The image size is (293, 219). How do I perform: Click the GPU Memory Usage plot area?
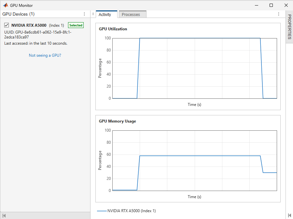pyautogui.click(x=195, y=160)
